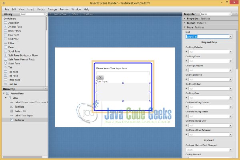Click the TextArea icon in Hierarchy
240x160 pixels.
12,120
